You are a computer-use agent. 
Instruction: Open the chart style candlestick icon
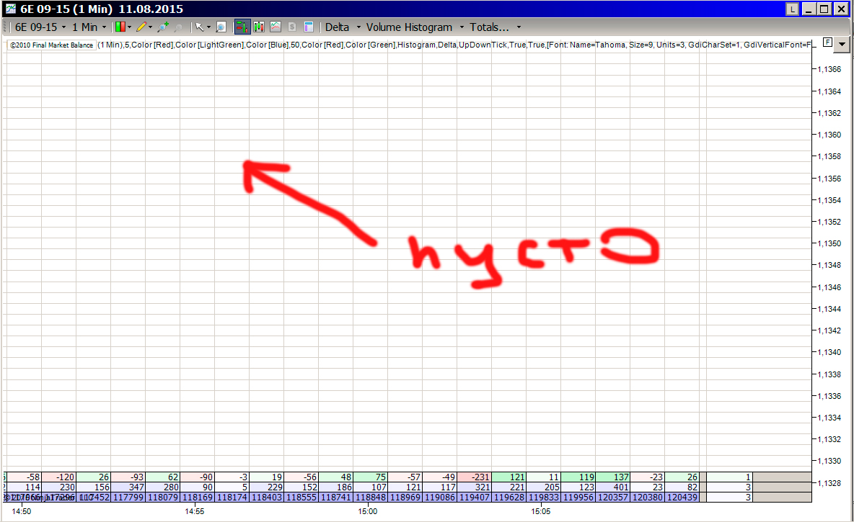(x=120, y=27)
